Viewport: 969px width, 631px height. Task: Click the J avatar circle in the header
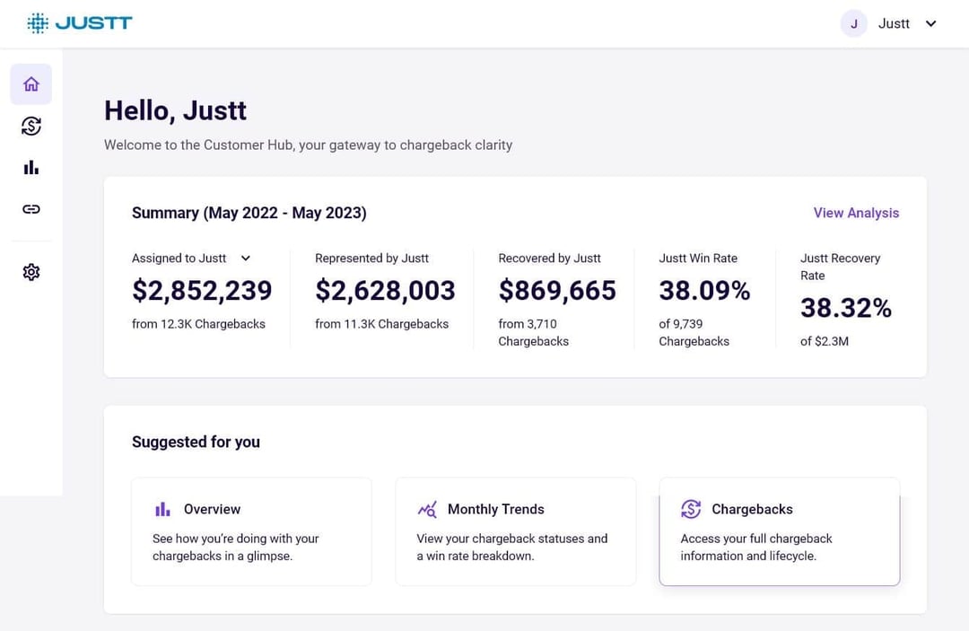click(853, 23)
